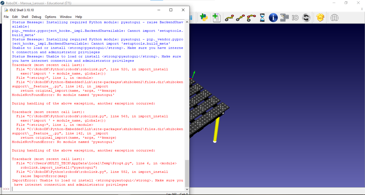Open the File menu in IDLE

(x=6, y=17)
